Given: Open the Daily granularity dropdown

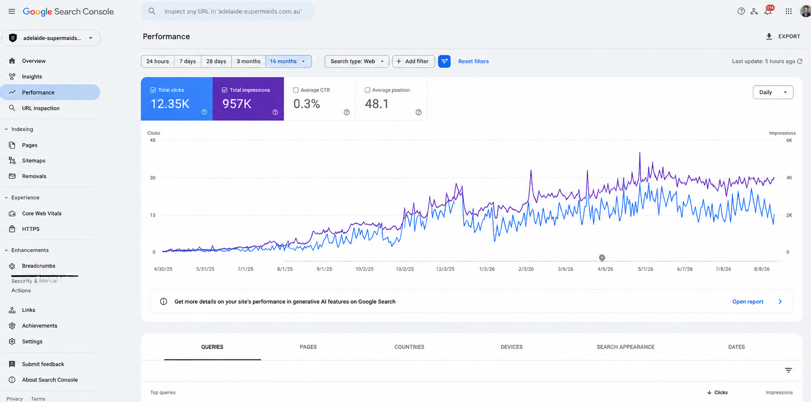Looking at the screenshot, I should 773,92.
